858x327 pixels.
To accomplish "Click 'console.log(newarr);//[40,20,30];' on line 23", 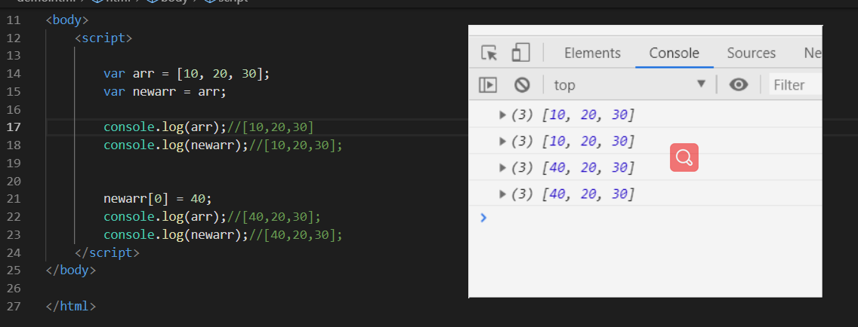I will coord(223,235).
